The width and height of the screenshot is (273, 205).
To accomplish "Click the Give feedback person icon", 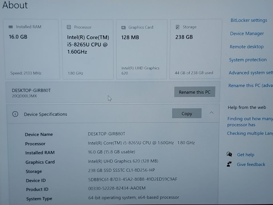I will tap(229, 164).
